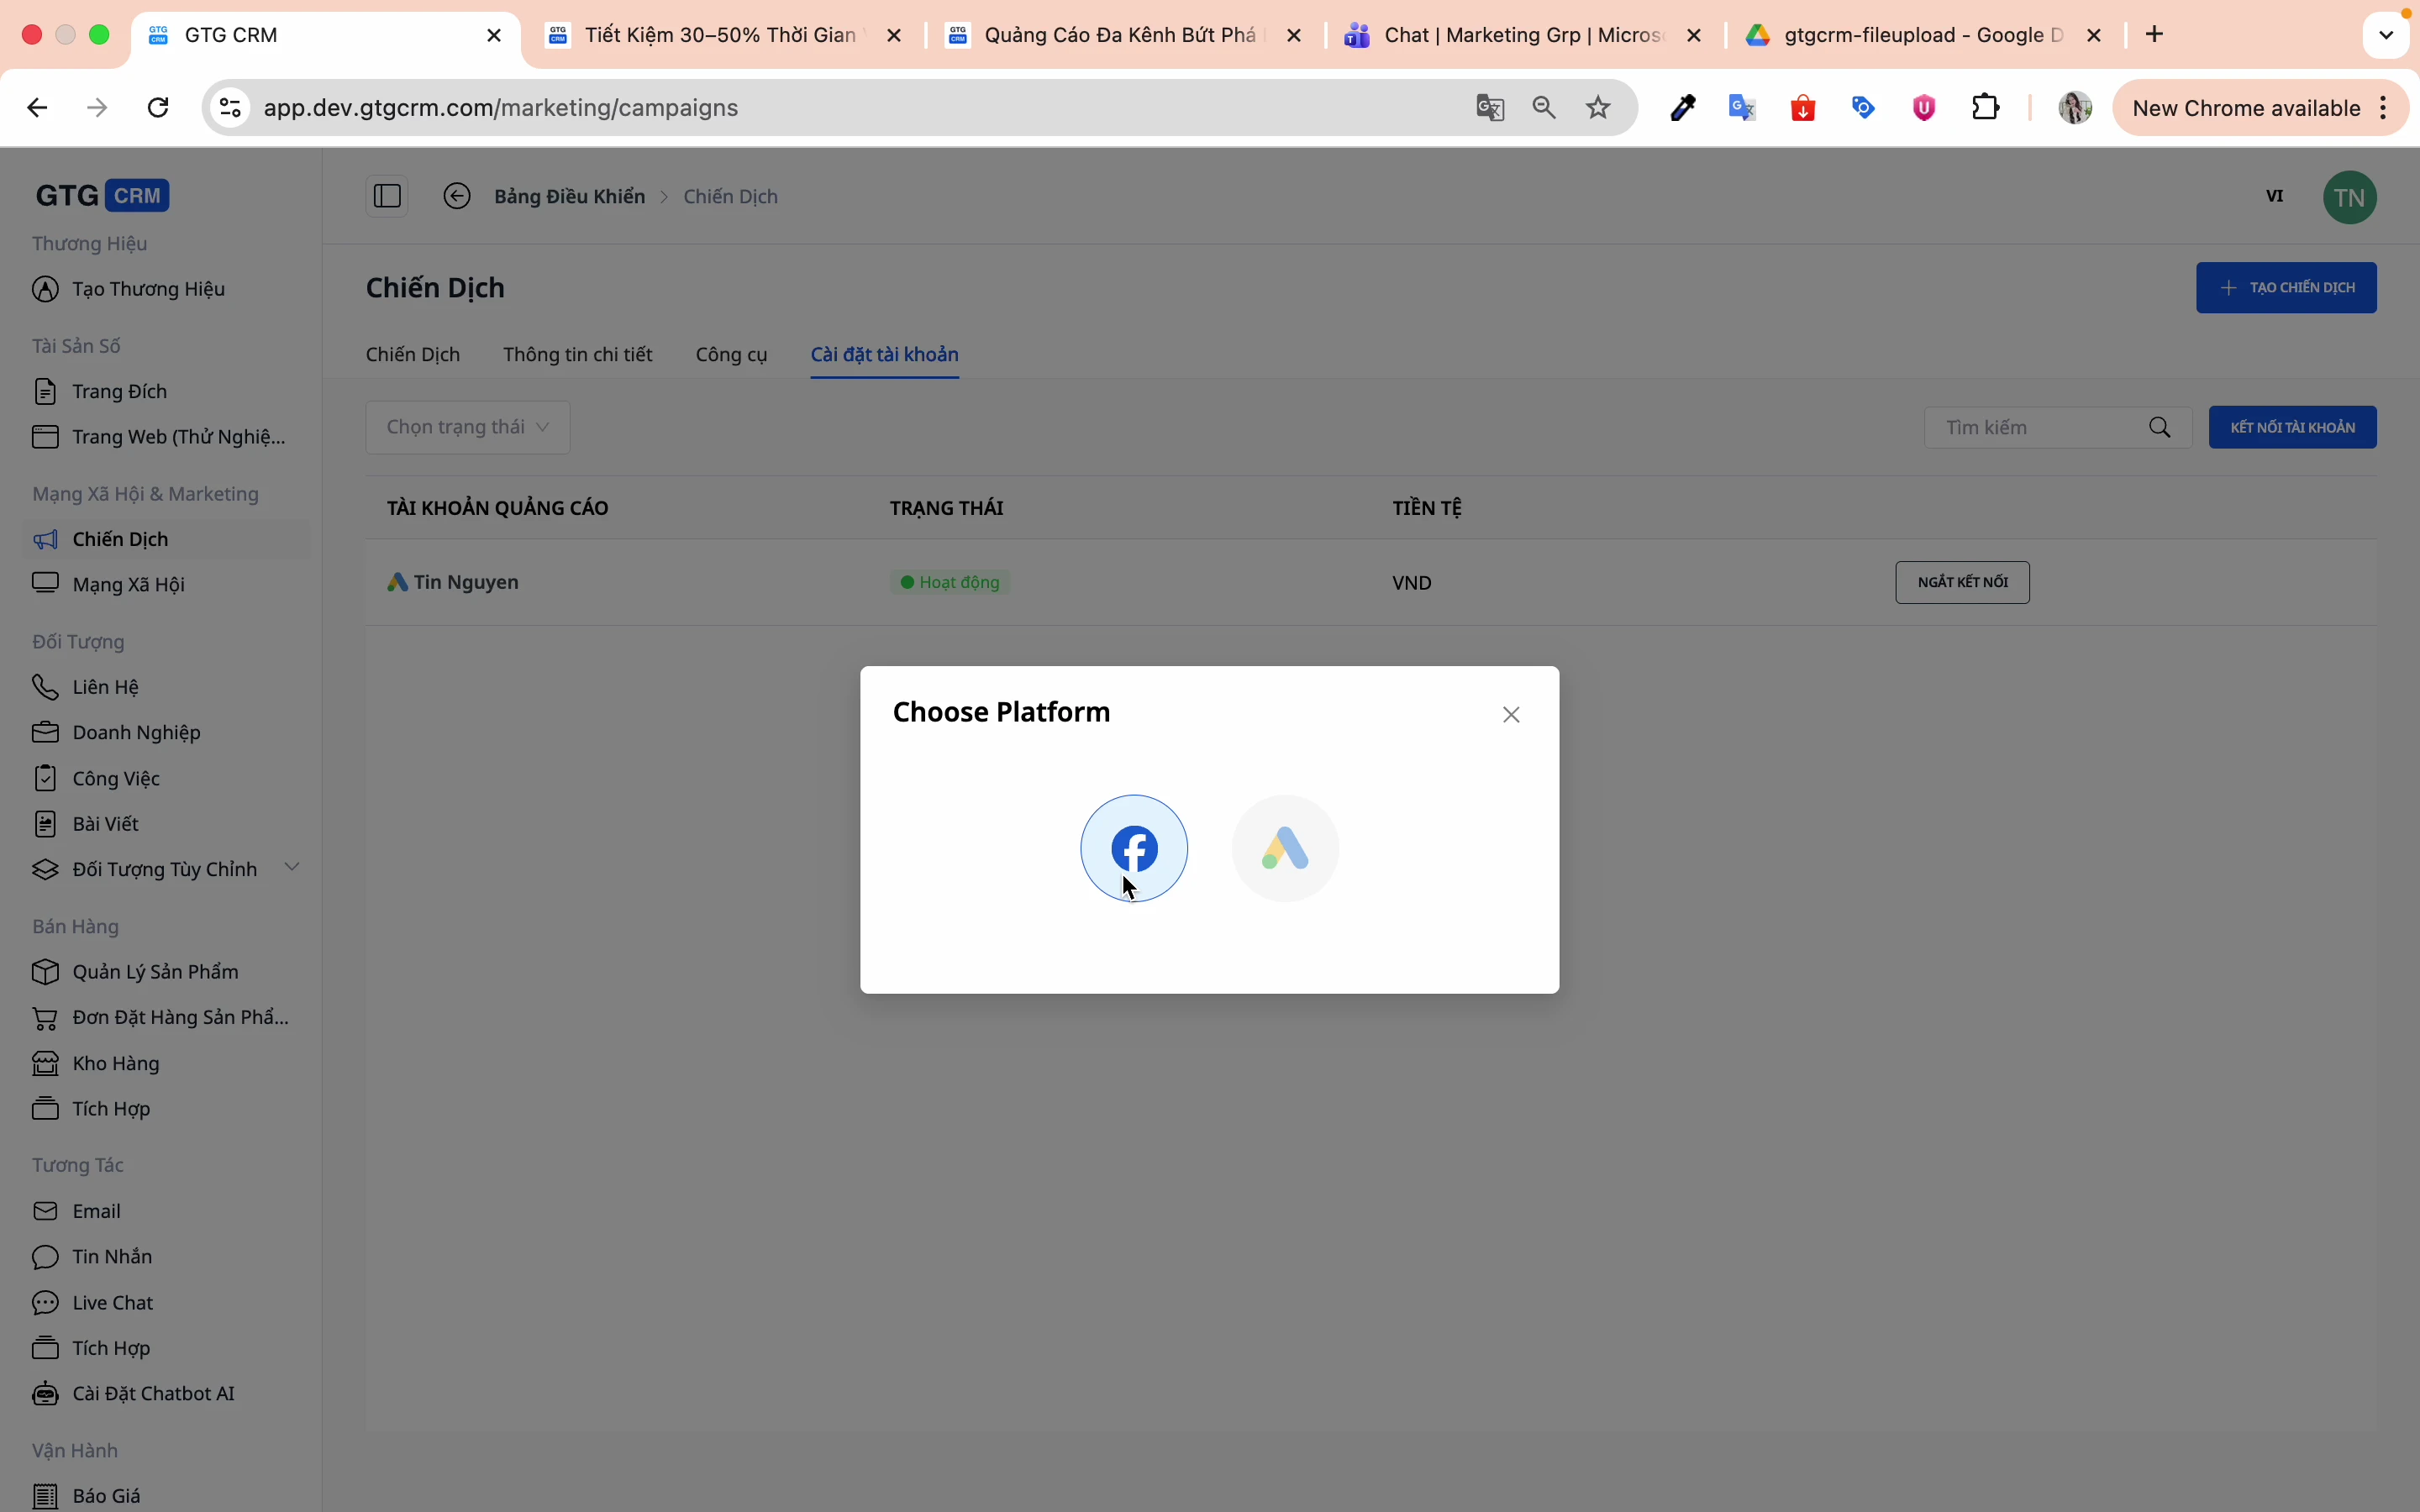Click NGẮT KẾT NỐI button
The width and height of the screenshot is (2420, 1512).
1962,582
